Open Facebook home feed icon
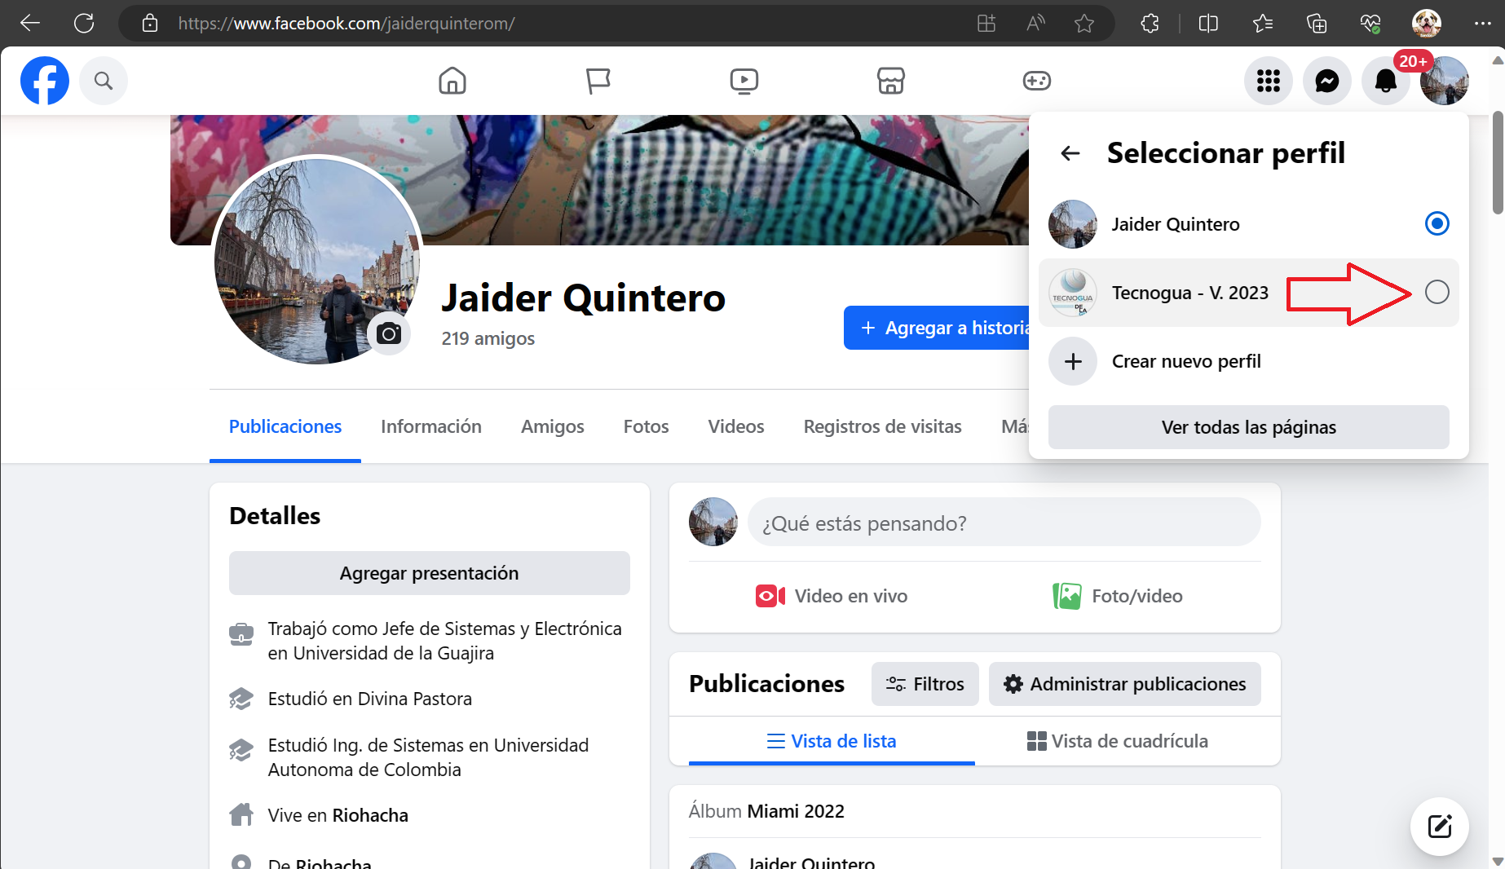 coord(452,81)
